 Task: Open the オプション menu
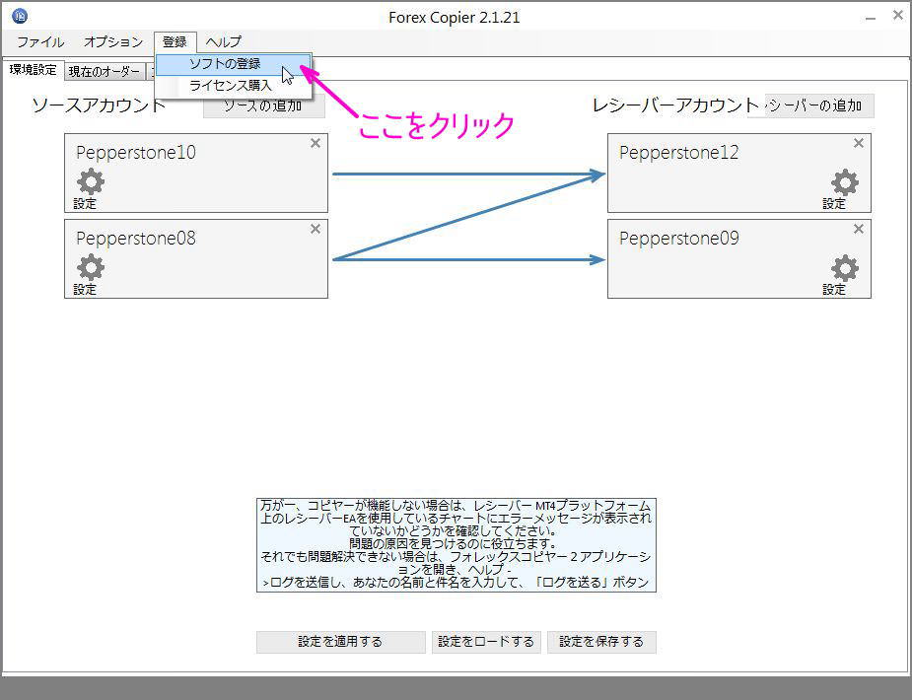point(111,42)
